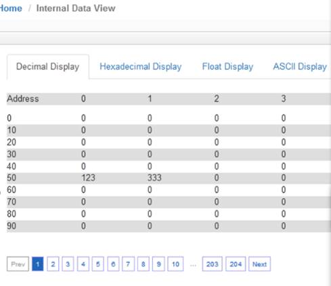Screen dimensions: 331x286
Task: Select the ASCII Display tab
Action: (300, 66)
